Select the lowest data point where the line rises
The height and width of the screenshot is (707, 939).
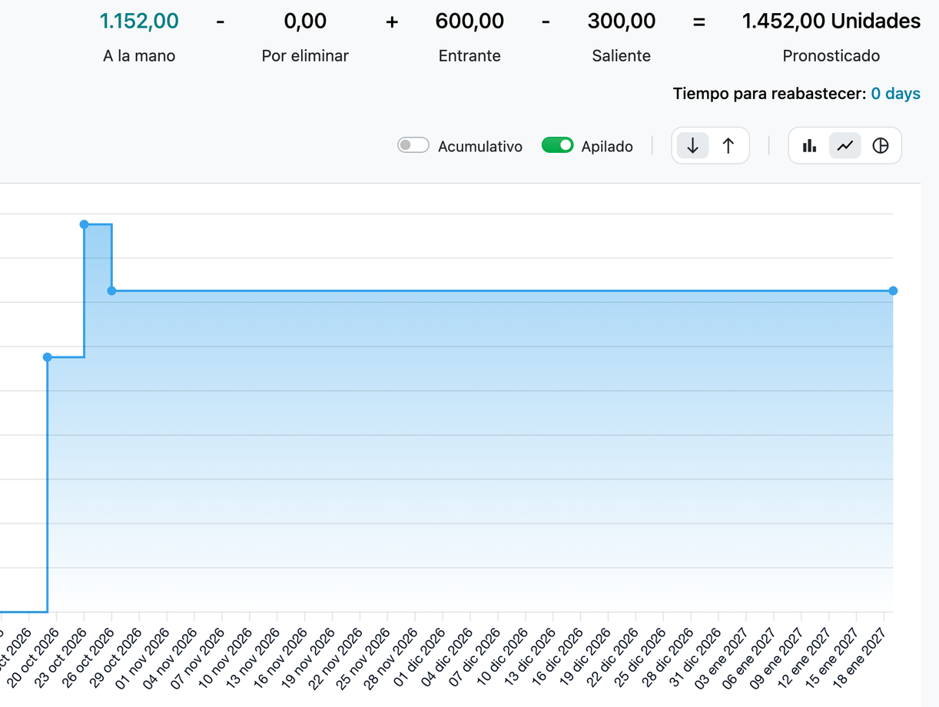point(48,357)
